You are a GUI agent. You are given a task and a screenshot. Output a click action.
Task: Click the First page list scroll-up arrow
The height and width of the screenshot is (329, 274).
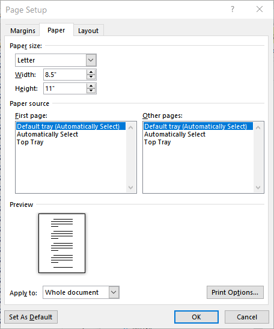click(130, 128)
